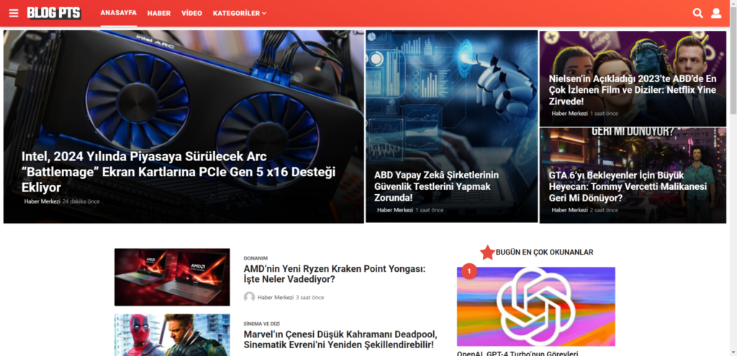Open ABD Yapay Zekâ Şirketlerinin article
Screen dimensions: 737x356
(x=436, y=186)
